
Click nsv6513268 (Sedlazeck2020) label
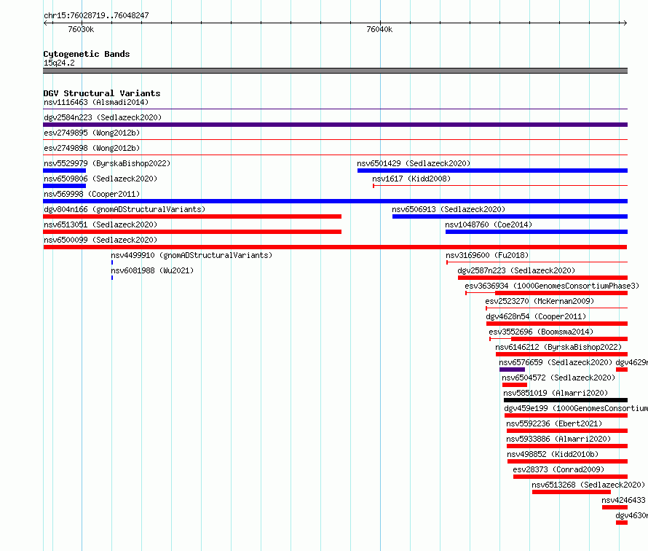click(x=588, y=485)
